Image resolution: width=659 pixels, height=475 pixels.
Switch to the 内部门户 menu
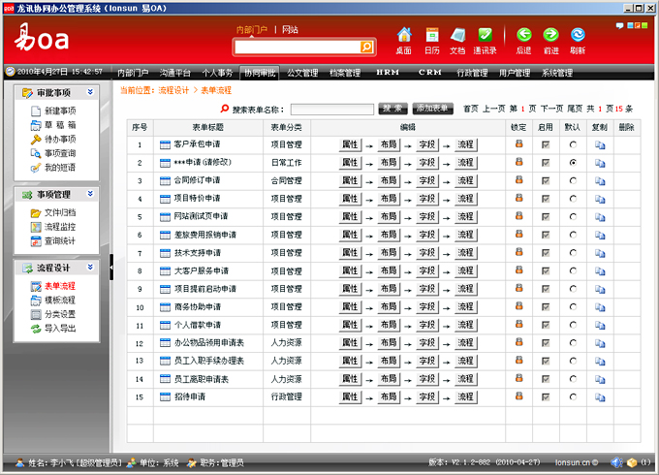coord(133,73)
